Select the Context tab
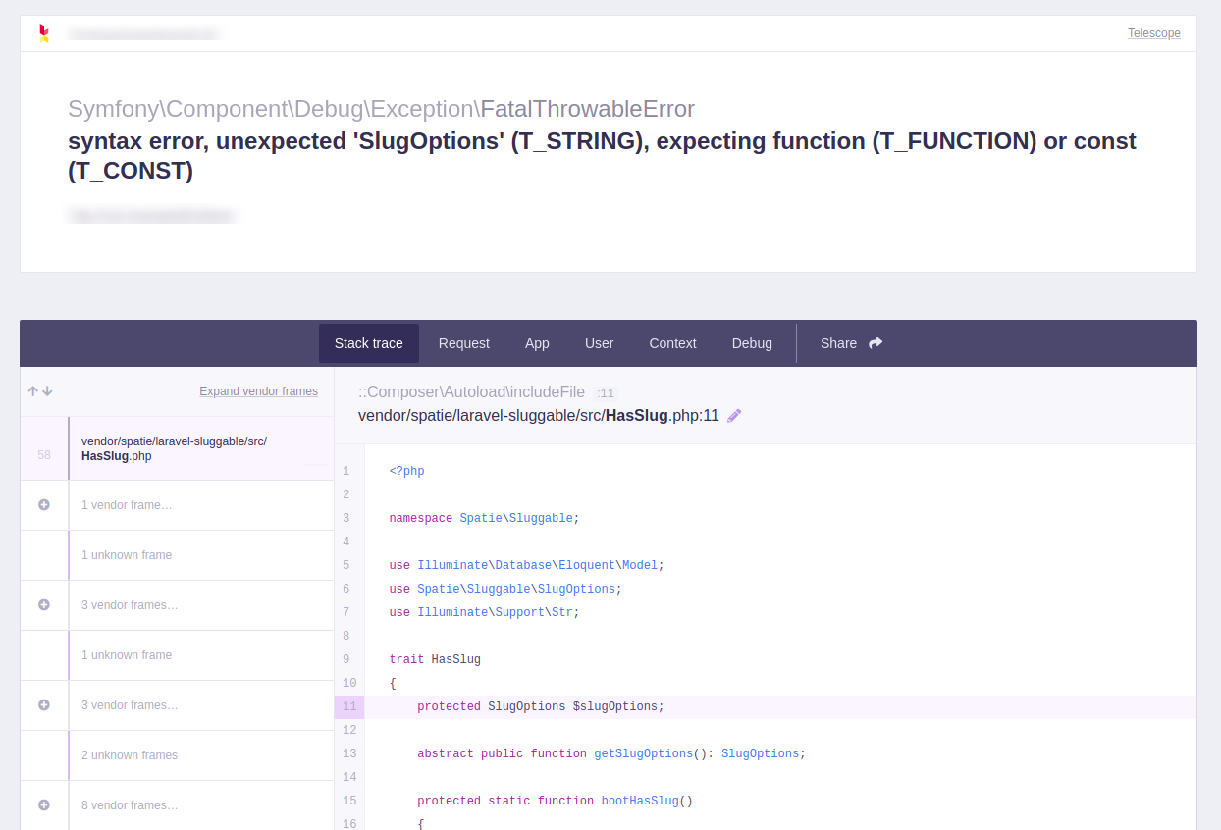 [x=672, y=342]
